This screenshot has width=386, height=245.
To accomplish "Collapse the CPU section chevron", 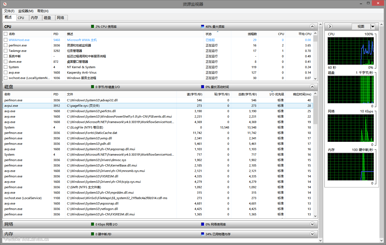I will pos(312,26).
